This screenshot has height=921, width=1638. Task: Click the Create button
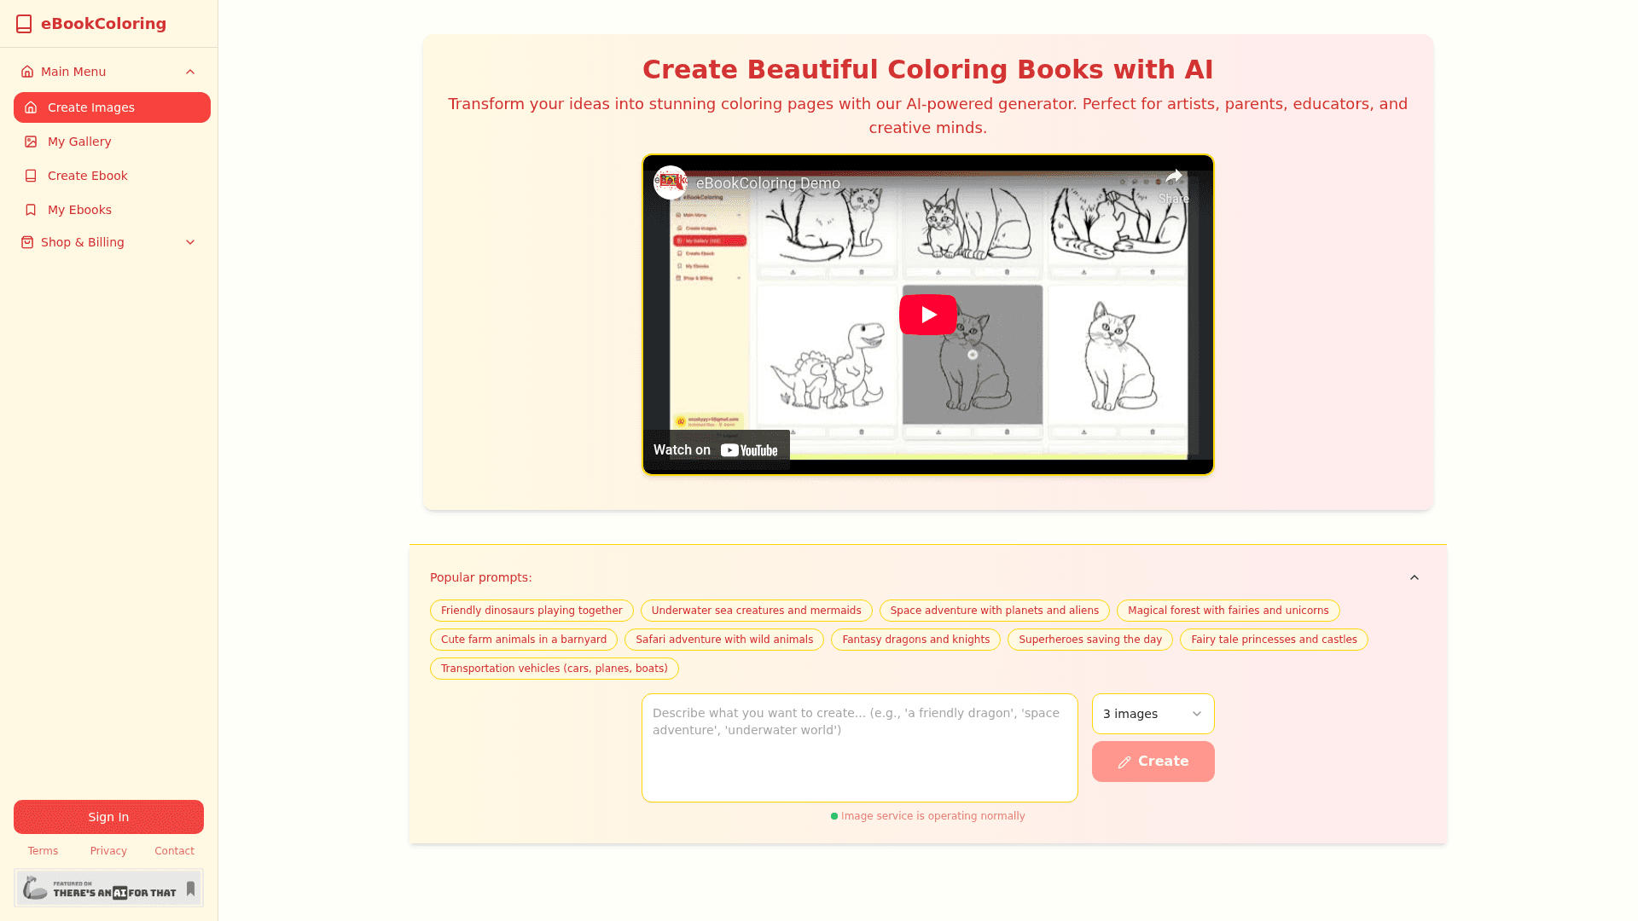point(1153,762)
